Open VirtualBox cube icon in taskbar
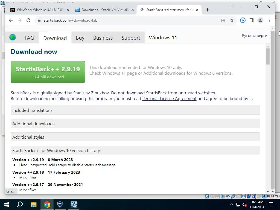 60,205
